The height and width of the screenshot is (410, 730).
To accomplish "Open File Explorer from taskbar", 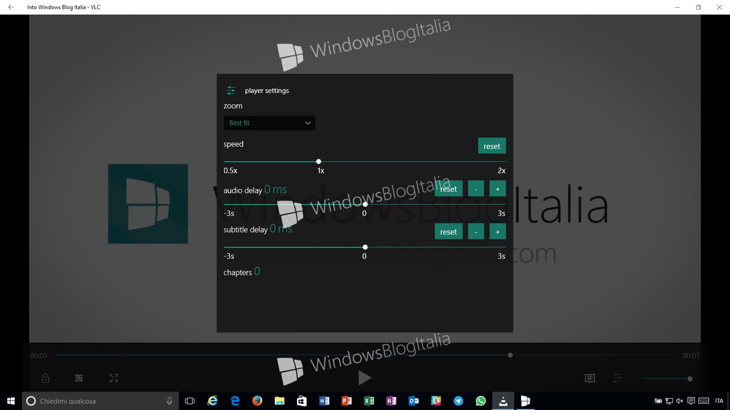I will click(x=279, y=401).
